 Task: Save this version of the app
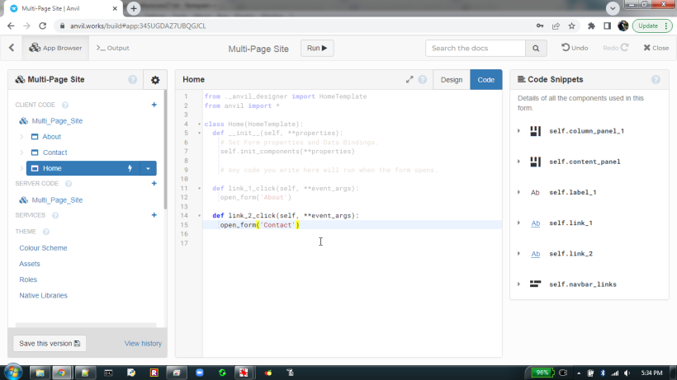[x=50, y=343]
